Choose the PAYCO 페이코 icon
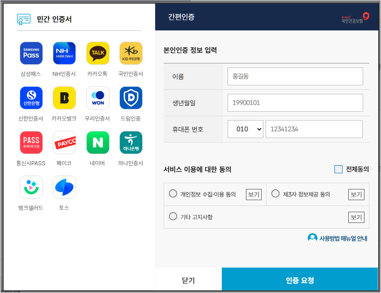The image size is (381, 293). click(64, 142)
